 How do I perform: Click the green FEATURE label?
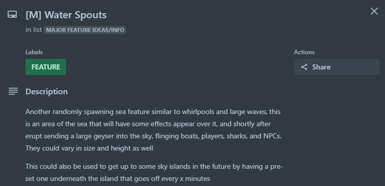(46, 67)
